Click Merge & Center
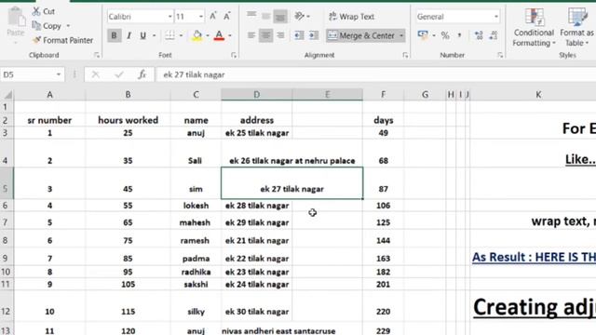Image resolution: width=596 pixels, height=335 pixels. (x=361, y=35)
